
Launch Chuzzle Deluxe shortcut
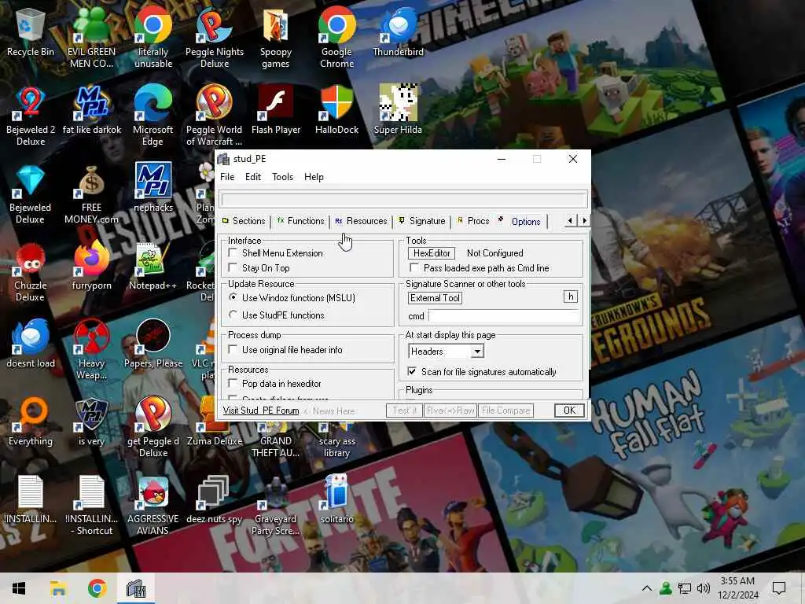pos(31,271)
